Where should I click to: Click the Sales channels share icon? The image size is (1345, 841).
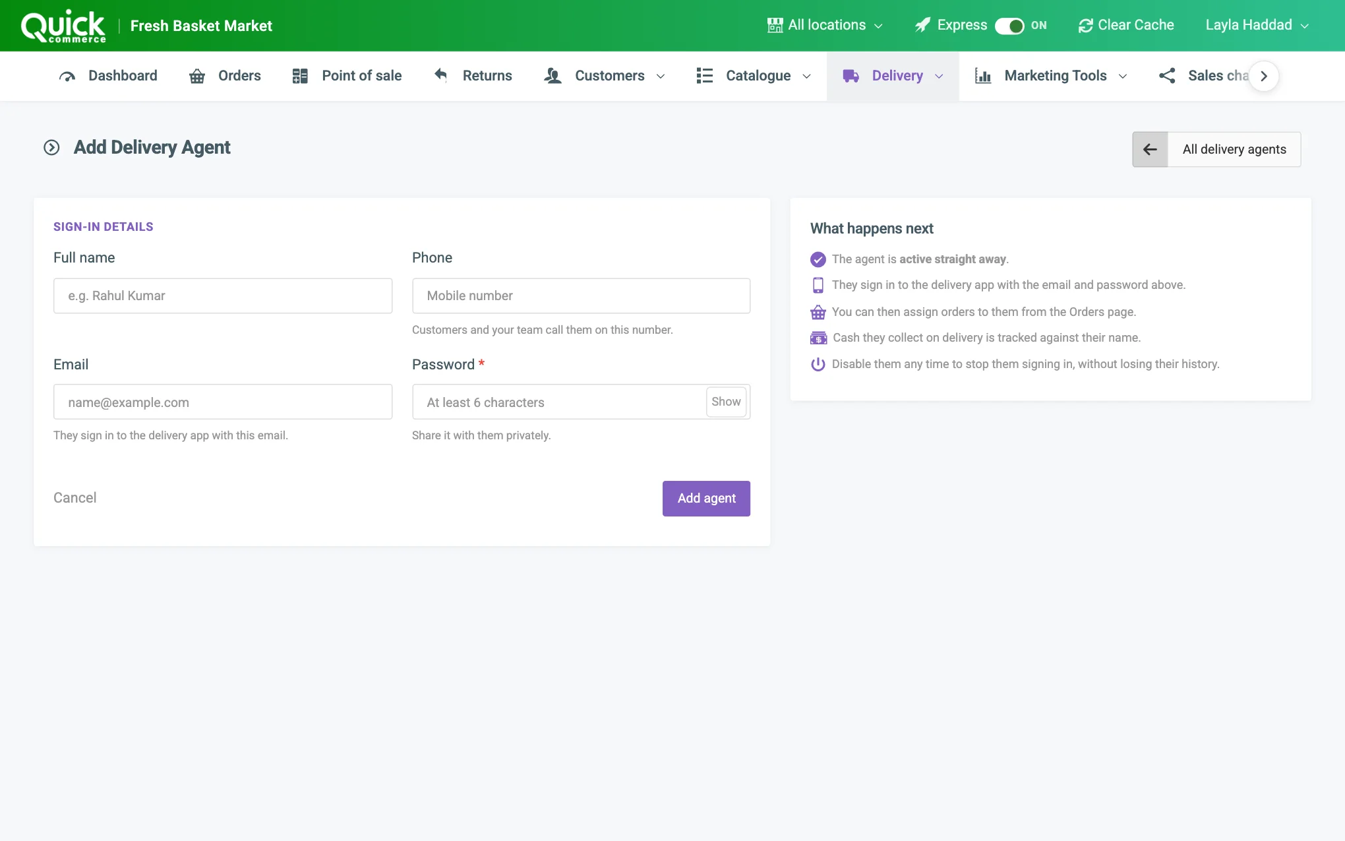tap(1167, 76)
